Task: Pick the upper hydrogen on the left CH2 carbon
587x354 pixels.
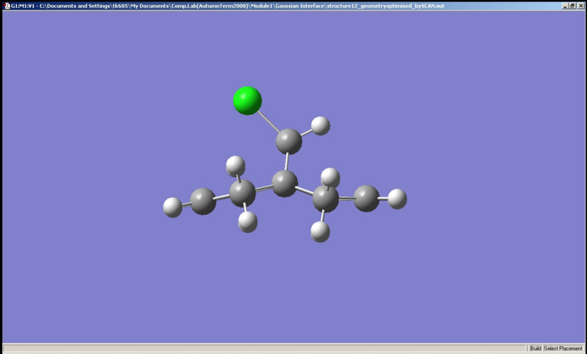Action: (x=236, y=166)
